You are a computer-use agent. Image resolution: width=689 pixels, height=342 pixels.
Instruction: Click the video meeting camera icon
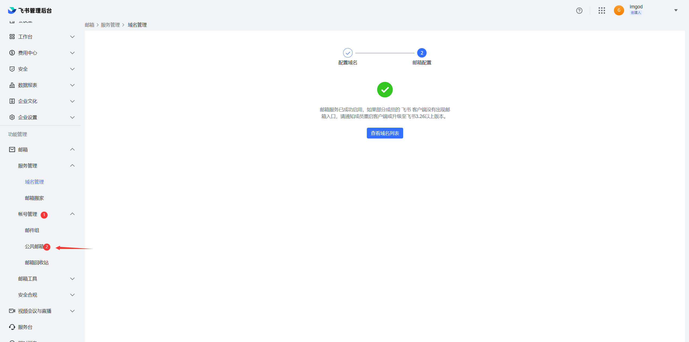click(x=12, y=311)
